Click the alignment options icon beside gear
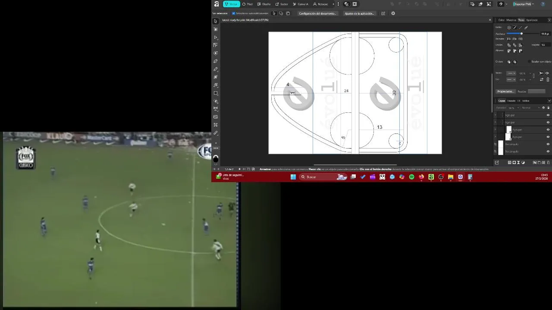The height and width of the screenshot is (310, 552). pos(383,13)
